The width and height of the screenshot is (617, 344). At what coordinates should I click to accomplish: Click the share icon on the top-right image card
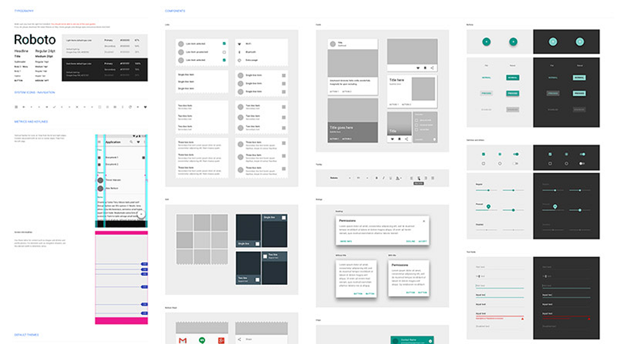[432, 68]
